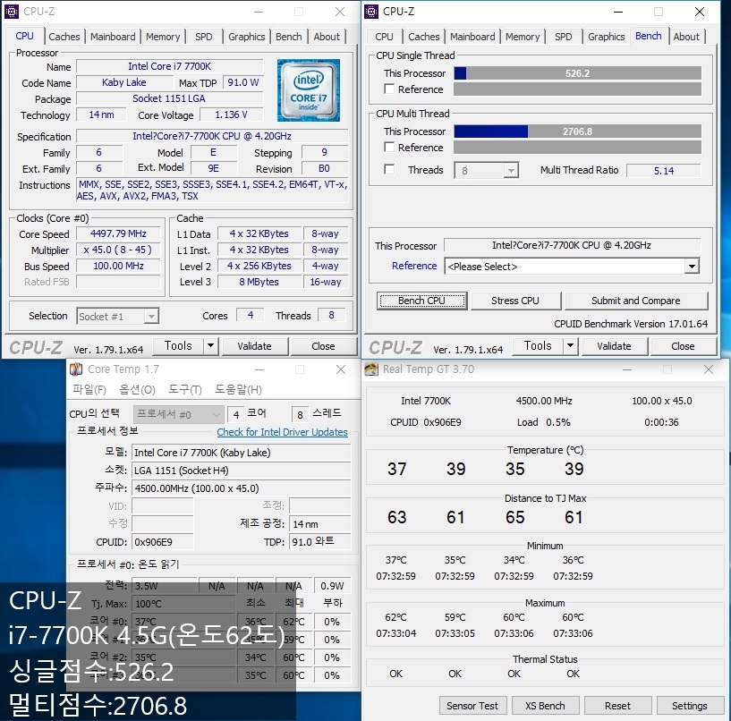Tick the Threads checkbox in Bench tab

click(x=389, y=169)
